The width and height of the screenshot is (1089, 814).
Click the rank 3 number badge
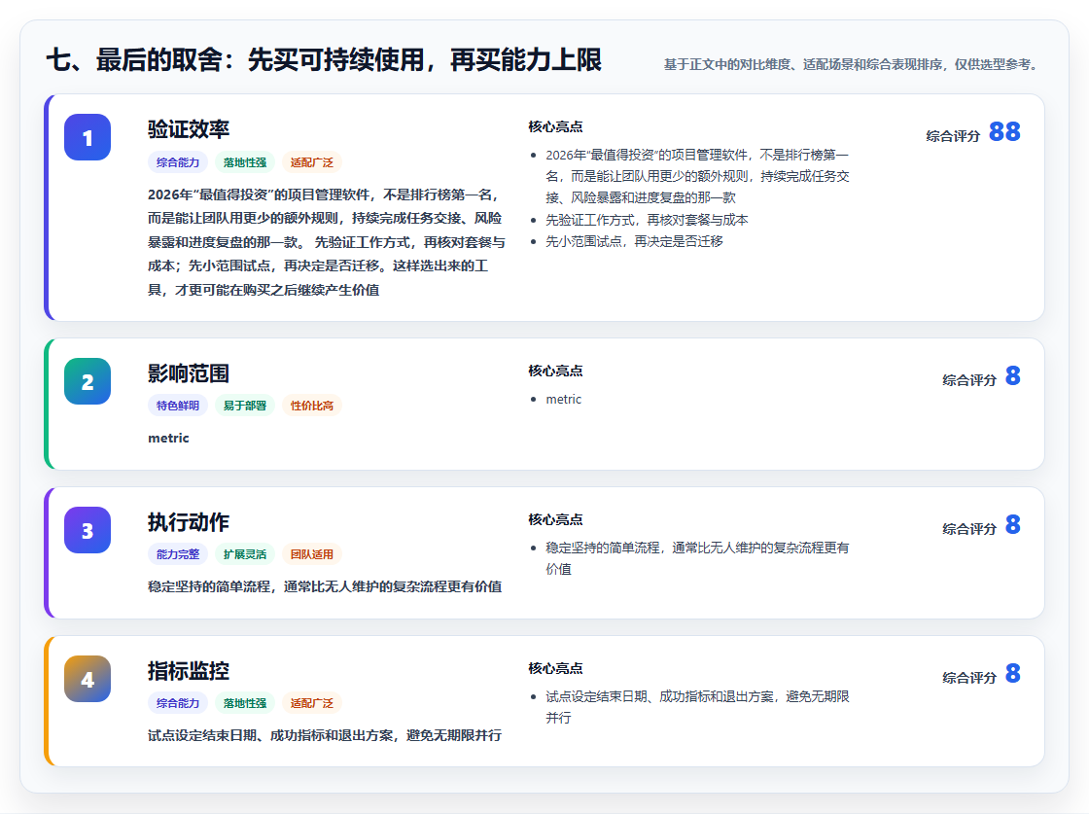(x=88, y=530)
